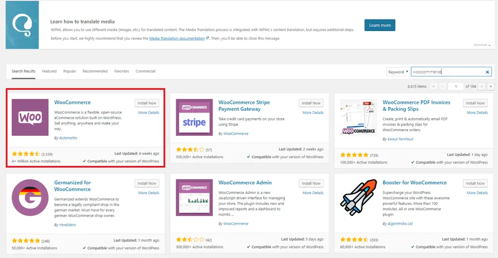Image resolution: width=498 pixels, height=258 pixels.
Task: Open the Popular plugins tab
Action: 70,71
